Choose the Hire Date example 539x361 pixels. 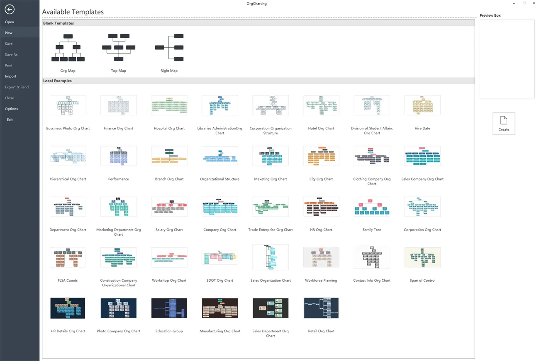pos(422,105)
